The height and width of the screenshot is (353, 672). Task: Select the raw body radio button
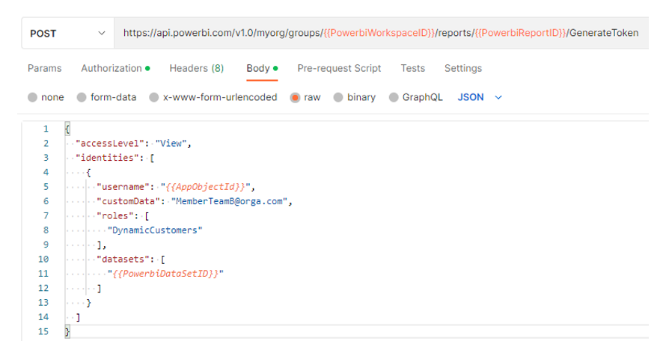pos(295,98)
